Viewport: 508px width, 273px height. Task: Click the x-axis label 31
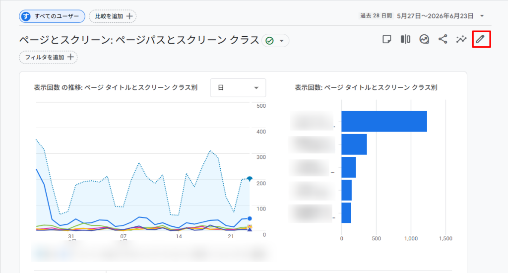click(71, 236)
